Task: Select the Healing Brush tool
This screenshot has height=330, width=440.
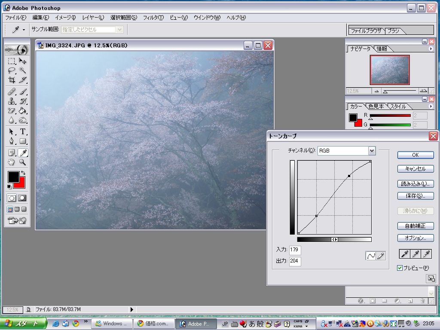Action: 12,92
